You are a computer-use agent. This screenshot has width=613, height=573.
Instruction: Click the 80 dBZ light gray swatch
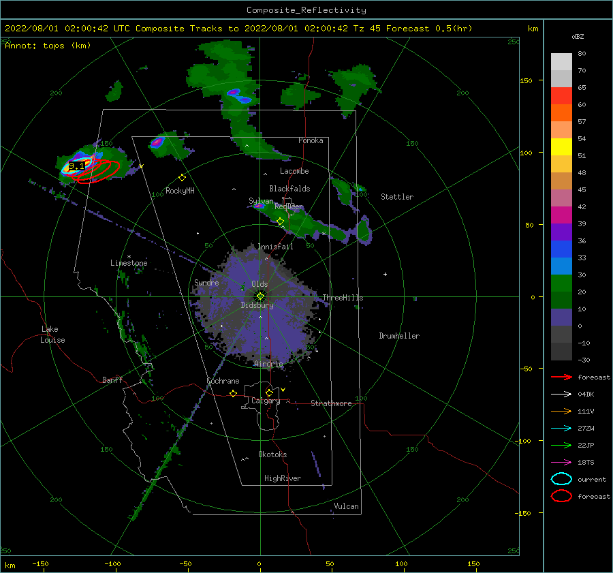(x=561, y=62)
